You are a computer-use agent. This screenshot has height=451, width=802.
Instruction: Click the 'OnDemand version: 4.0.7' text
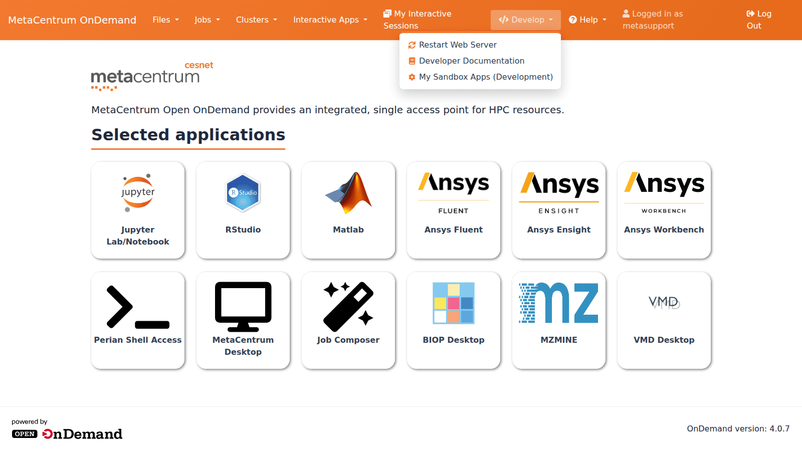click(738, 429)
